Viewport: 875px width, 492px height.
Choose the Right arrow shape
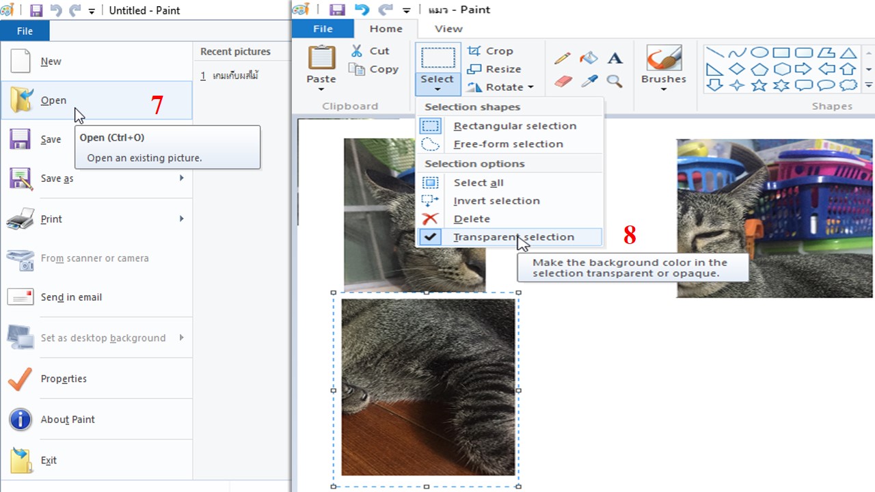click(804, 69)
